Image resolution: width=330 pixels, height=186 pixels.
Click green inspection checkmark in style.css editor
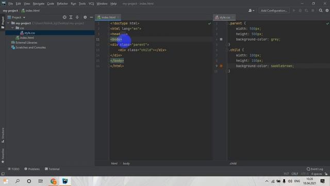pos(327,23)
